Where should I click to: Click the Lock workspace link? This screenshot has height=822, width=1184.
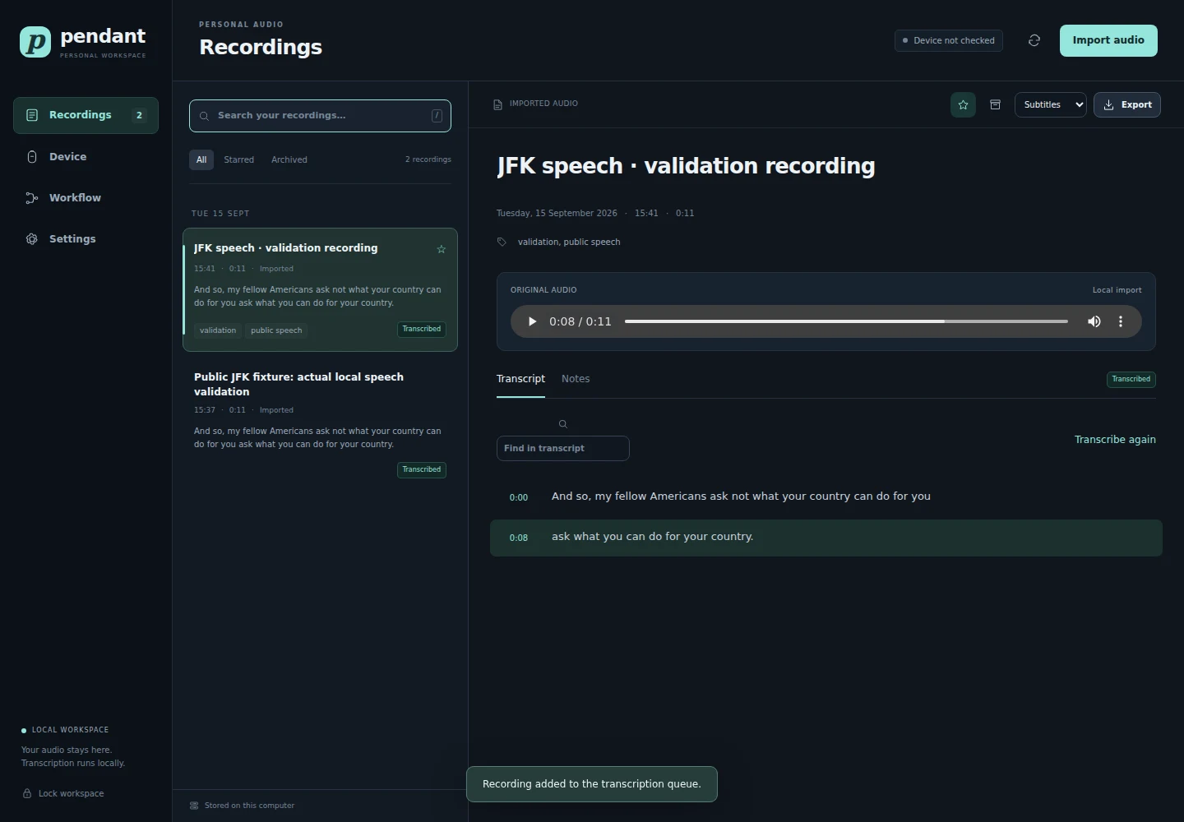[x=63, y=793]
